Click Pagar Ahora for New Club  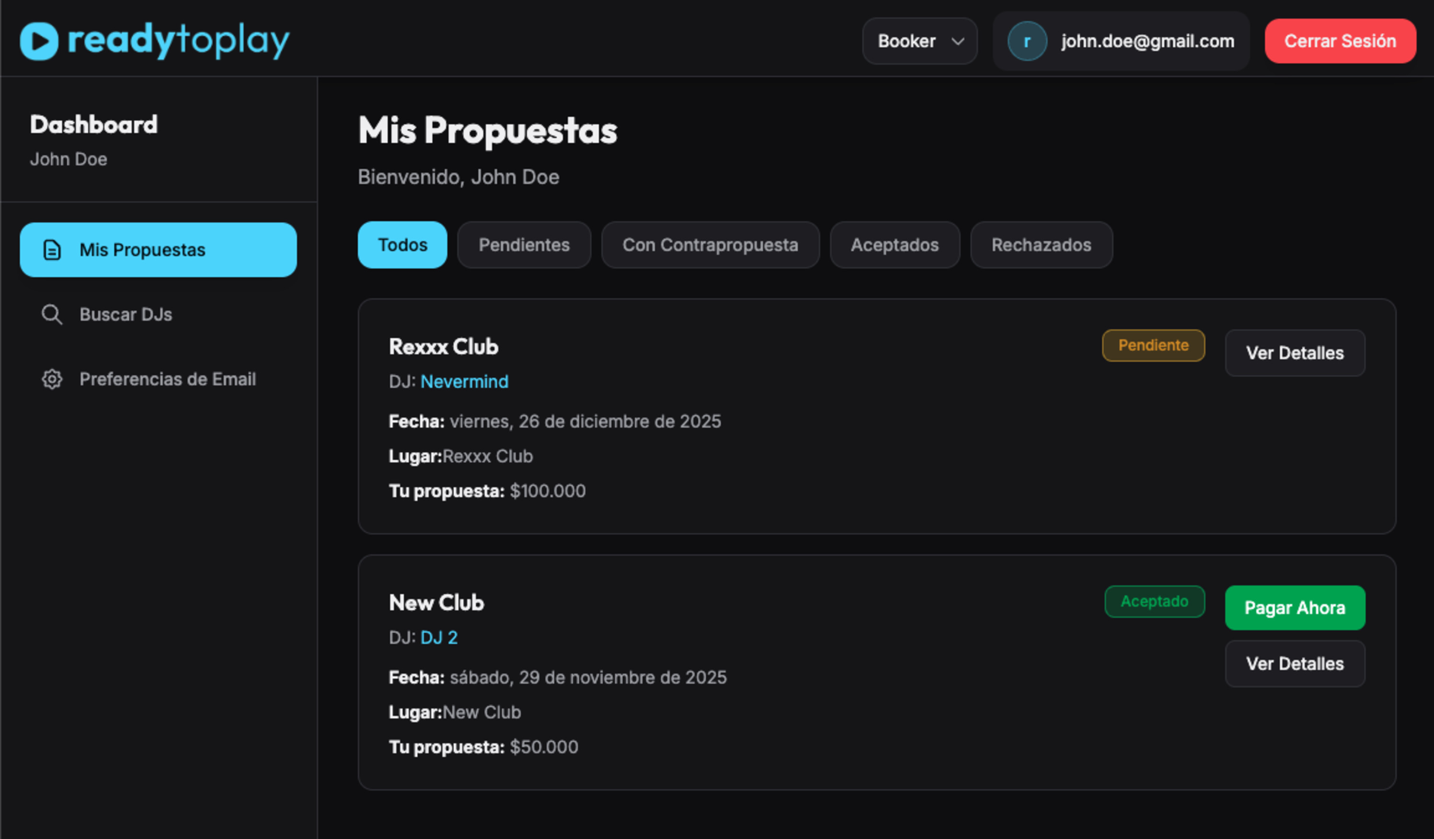1295,608
